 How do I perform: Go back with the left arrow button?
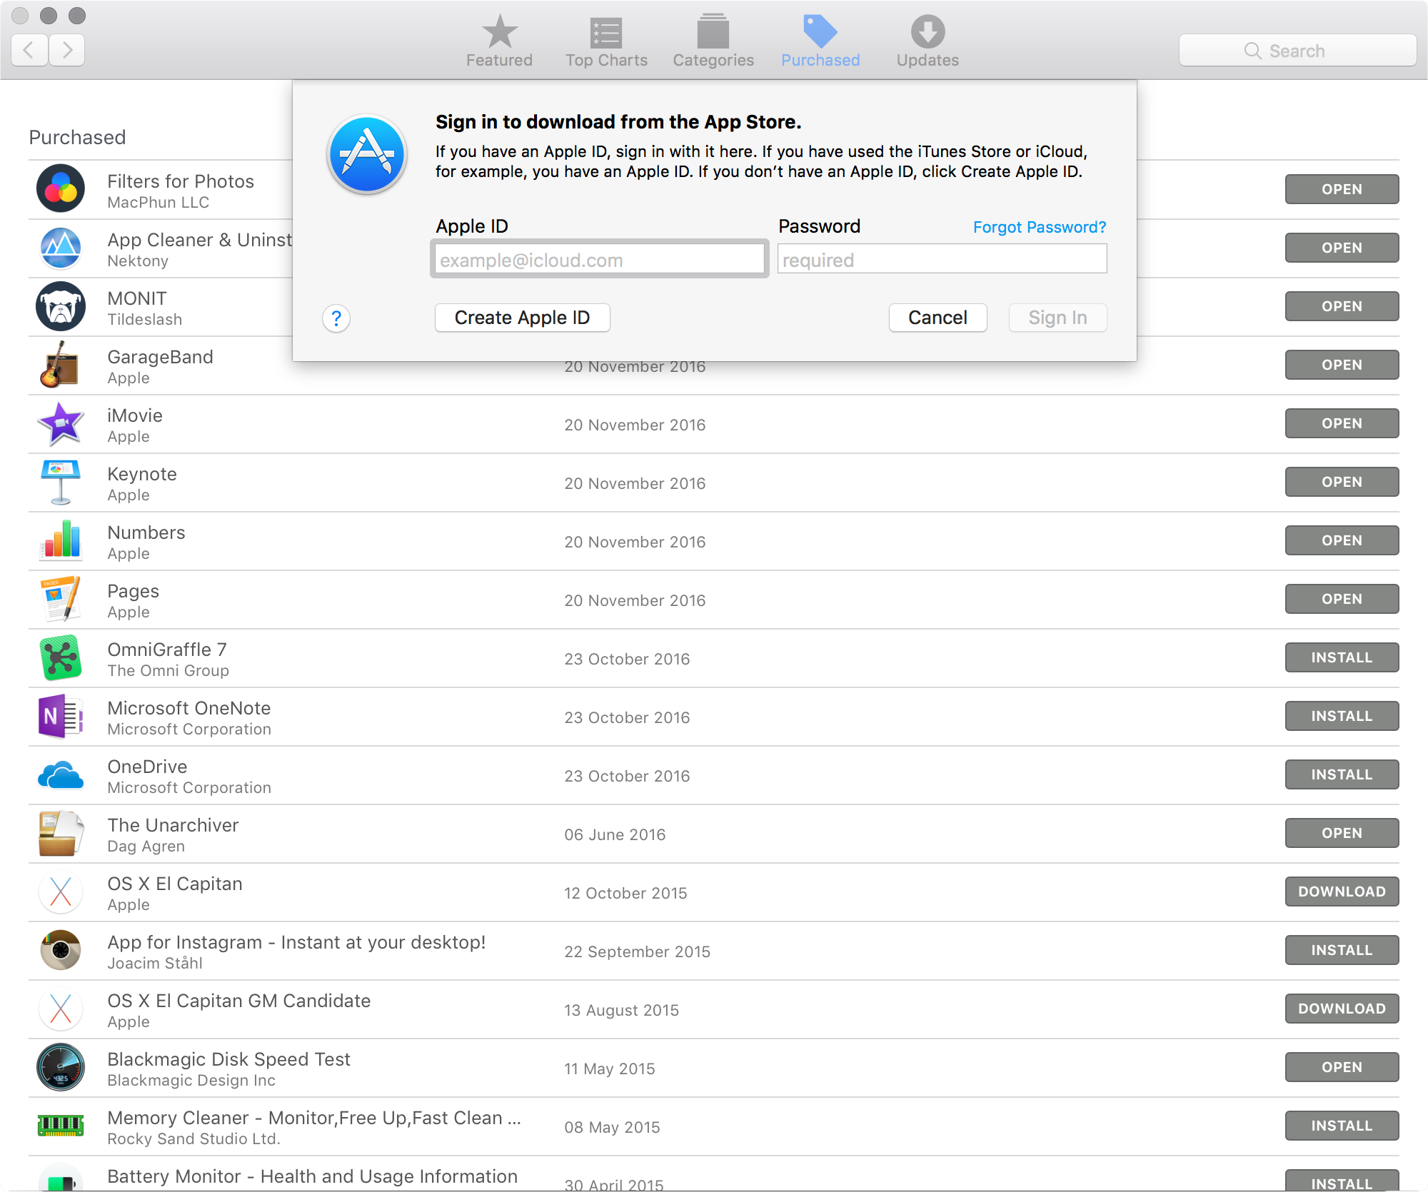point(30,50)
